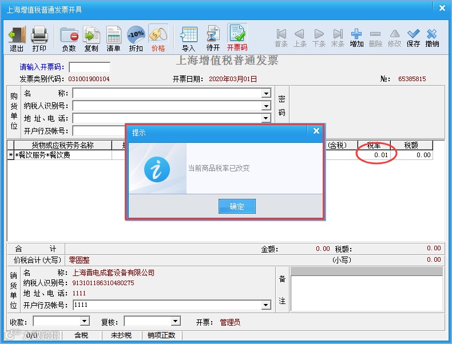Viewport: 452px width, 344px height.
Task: Click invoice date 2020年03月01日
Action: coord(233,79)
